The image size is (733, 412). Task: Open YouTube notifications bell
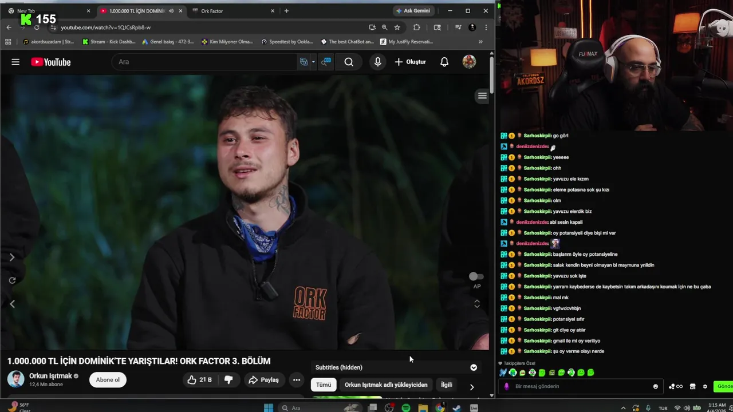click(444, 62)
